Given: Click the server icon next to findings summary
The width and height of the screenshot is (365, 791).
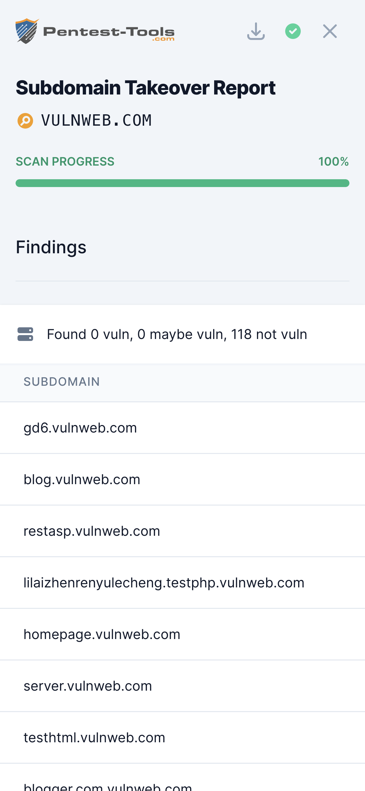Looking at the screenshot, I should coord(26,334).
